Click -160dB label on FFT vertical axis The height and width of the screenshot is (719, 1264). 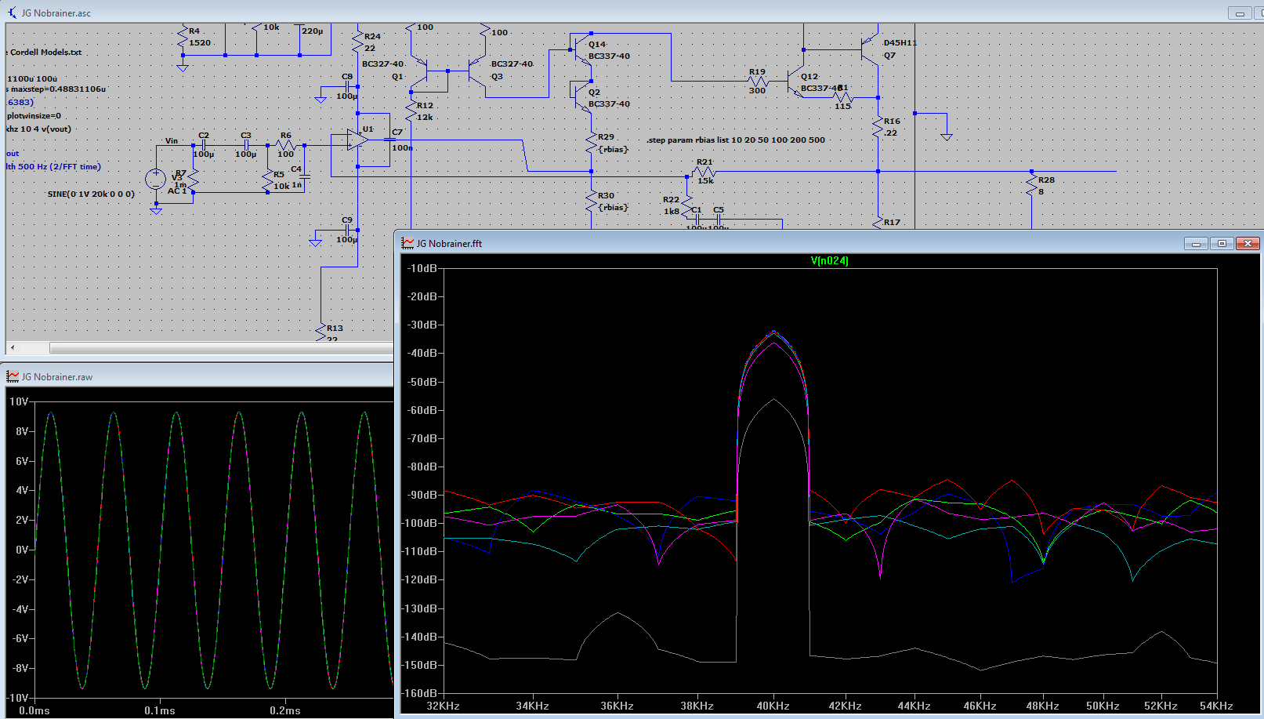click(419, 693)
